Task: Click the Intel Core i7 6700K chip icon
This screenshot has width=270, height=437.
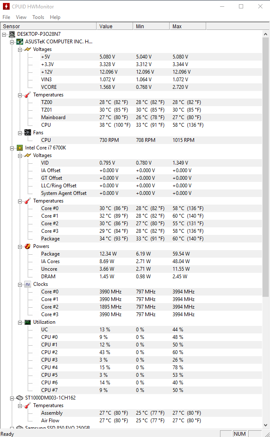Action: tap(20, 148)
